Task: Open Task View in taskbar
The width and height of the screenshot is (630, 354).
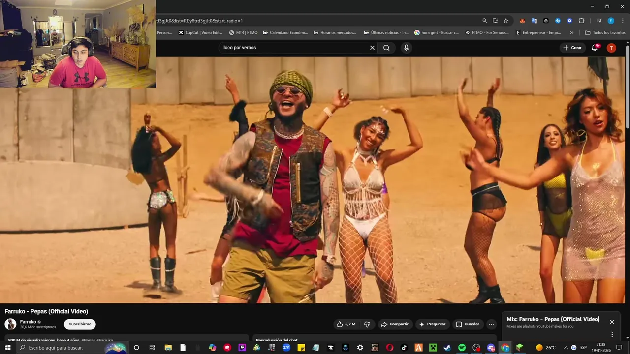Action: (152, 348)
